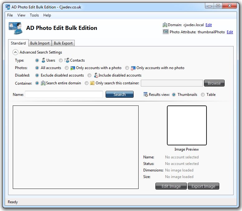Image resolution: width=242 pixels, height=211 pixels.
Task: Select Only search this container option
Action: [x=87, y=83]
